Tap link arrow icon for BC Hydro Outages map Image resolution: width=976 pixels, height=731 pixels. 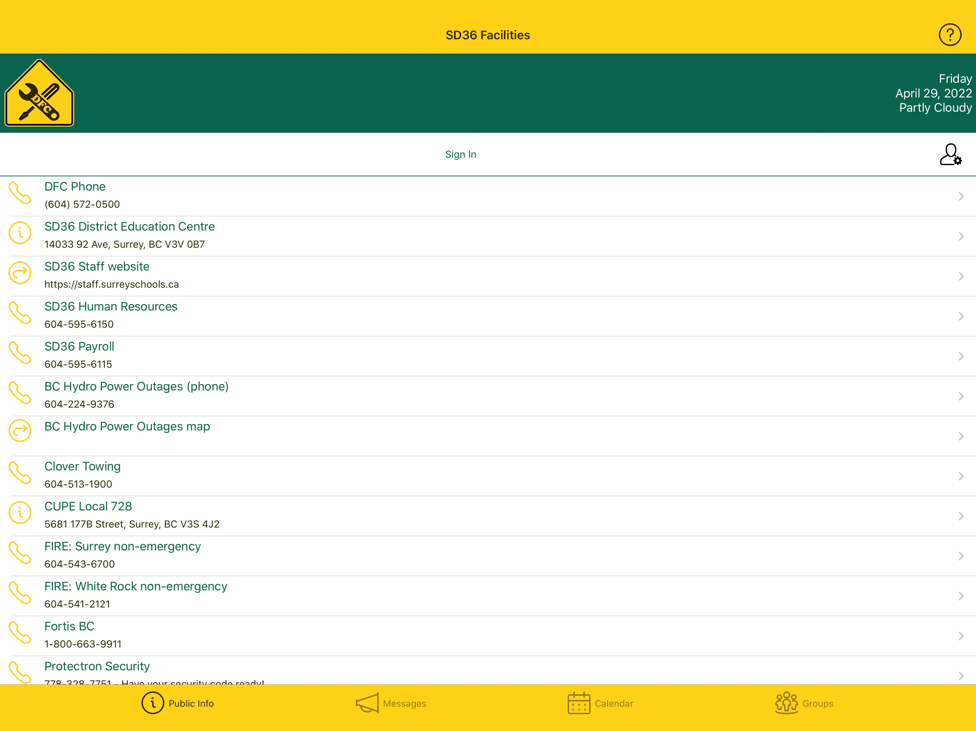(x=20, y=431)
